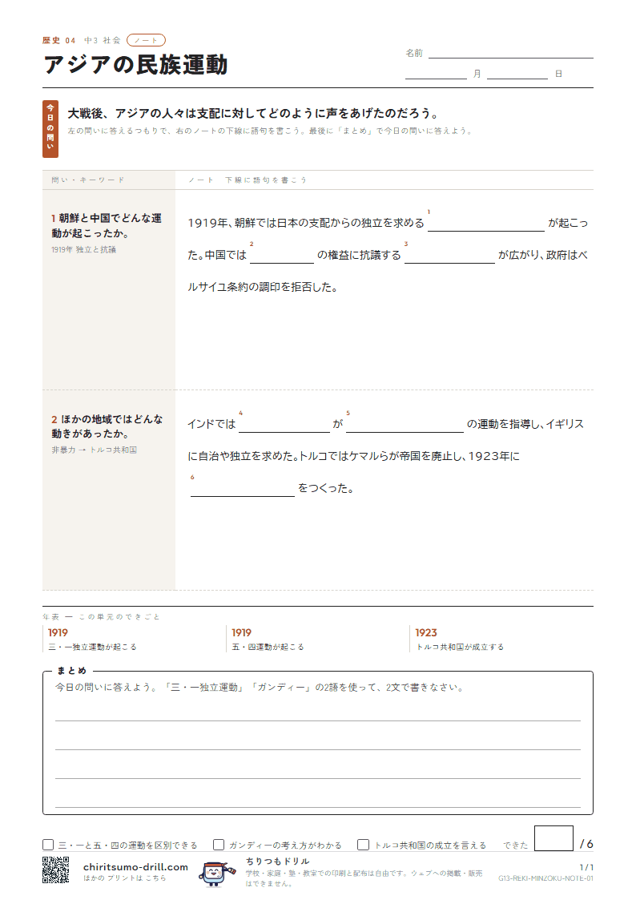This screenshot has height=900, width=636.
Task: Click timeline entry 三・一独立運動が起こる
Action: [x=92, y=647]
